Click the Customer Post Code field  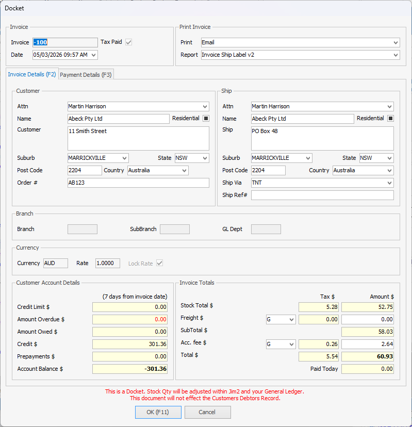point(85,171)
